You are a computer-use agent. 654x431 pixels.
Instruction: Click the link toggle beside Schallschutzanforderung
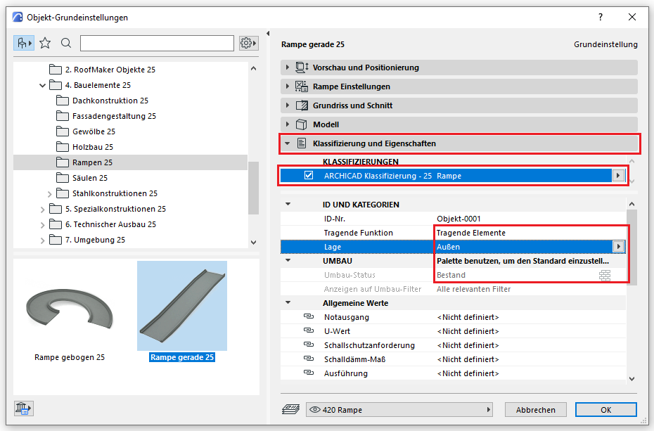click(x=308, y=345)
